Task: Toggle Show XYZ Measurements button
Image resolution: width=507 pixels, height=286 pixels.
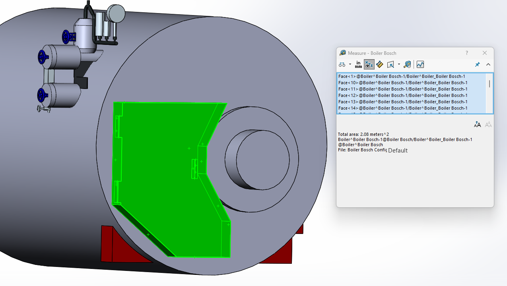Action: click(369, 64)
